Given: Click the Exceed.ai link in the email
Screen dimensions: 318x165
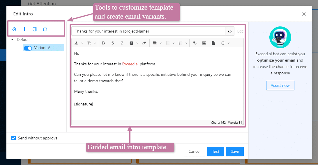Looking at the screenshot, I should (x=130, y=64).
